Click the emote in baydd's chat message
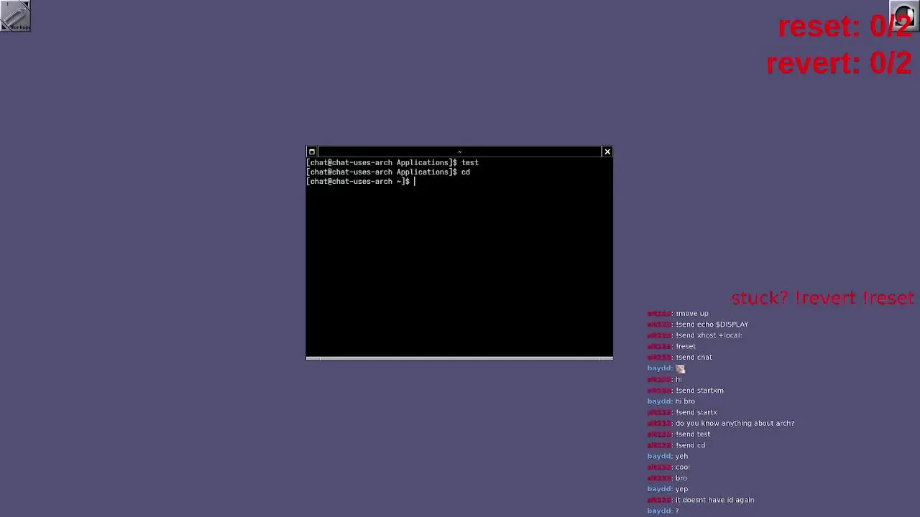The width and height of the screenshot is (920, 517). coord(680,368)
